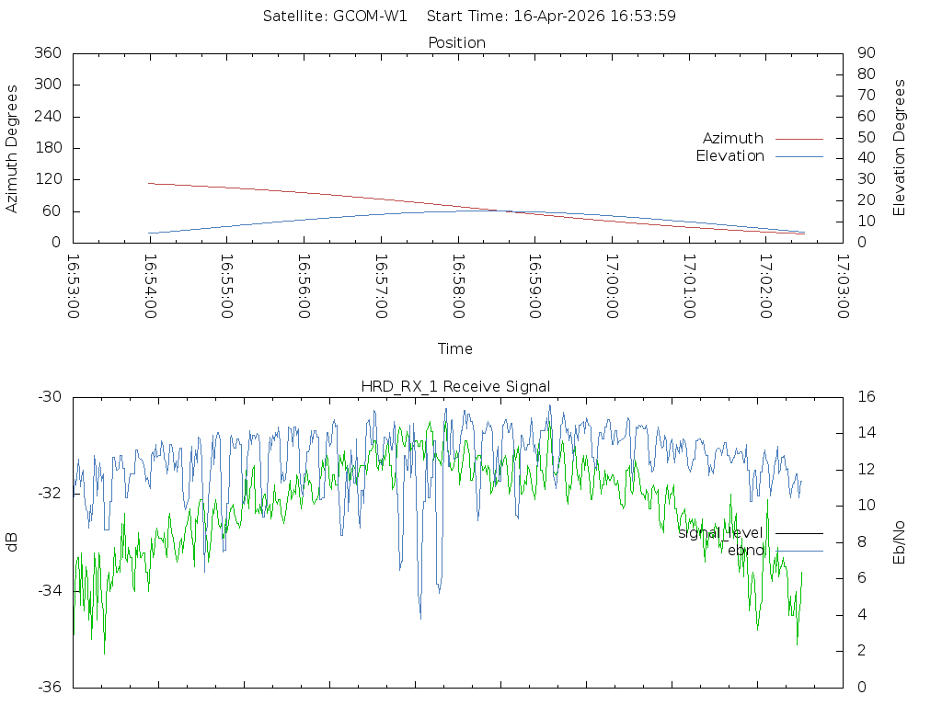Click the 'Azimuth Degrees' y-axis label
Viewport: 942px width, 706px height.
click(13, 148)
